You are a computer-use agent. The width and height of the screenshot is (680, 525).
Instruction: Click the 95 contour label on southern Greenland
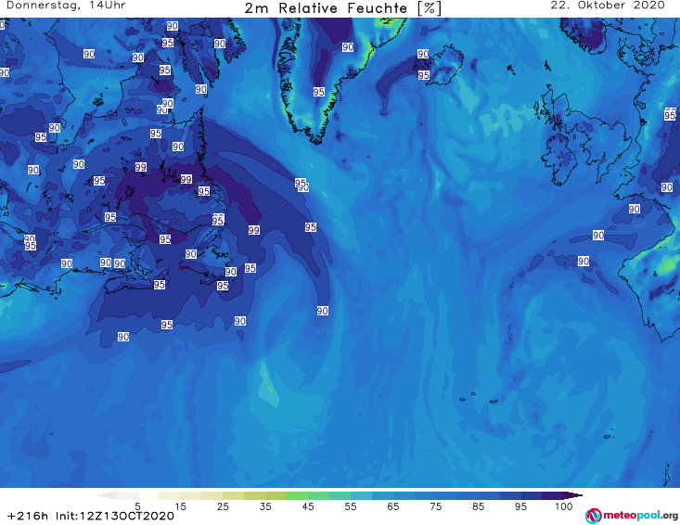tap(319, 92)
